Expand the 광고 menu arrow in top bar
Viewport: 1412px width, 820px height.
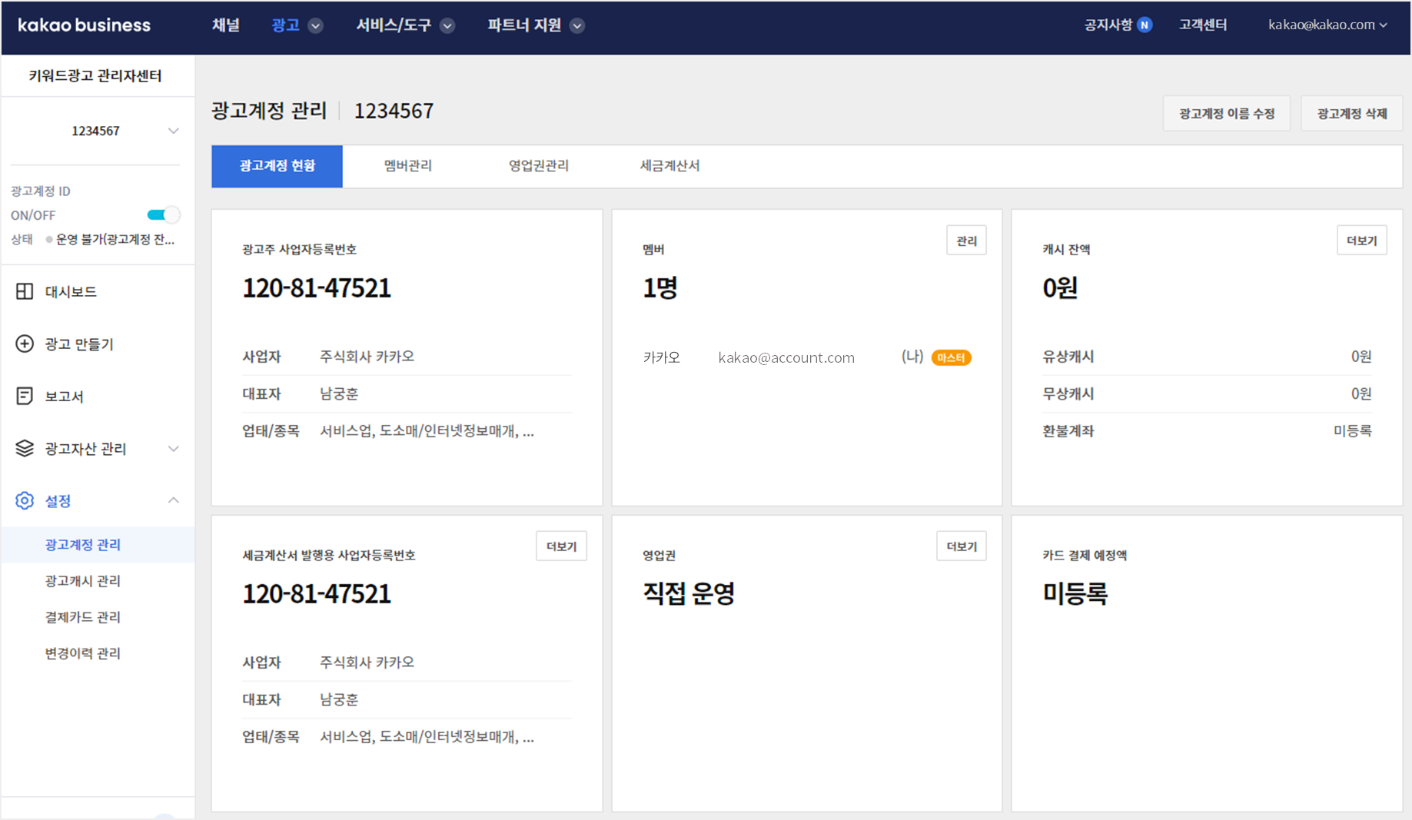point(315,26)
